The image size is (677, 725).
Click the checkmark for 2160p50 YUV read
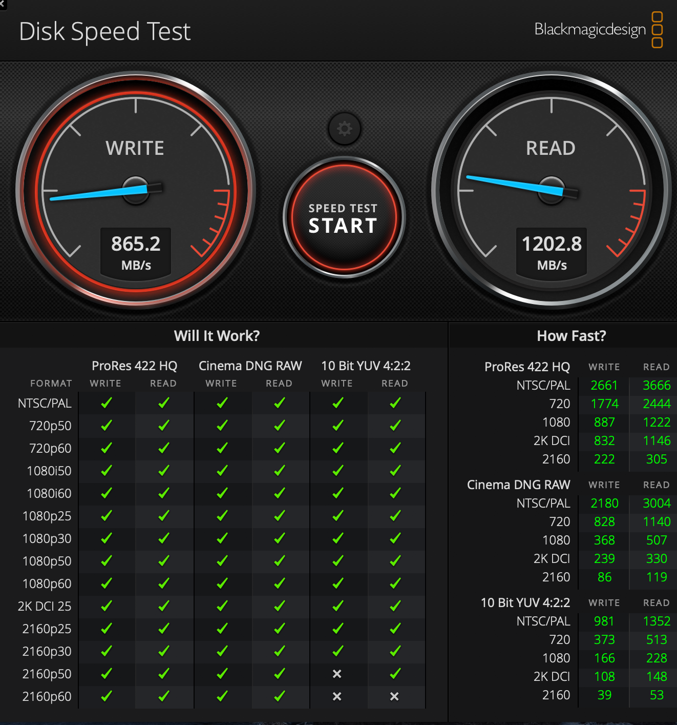click(x=395, y=674)
